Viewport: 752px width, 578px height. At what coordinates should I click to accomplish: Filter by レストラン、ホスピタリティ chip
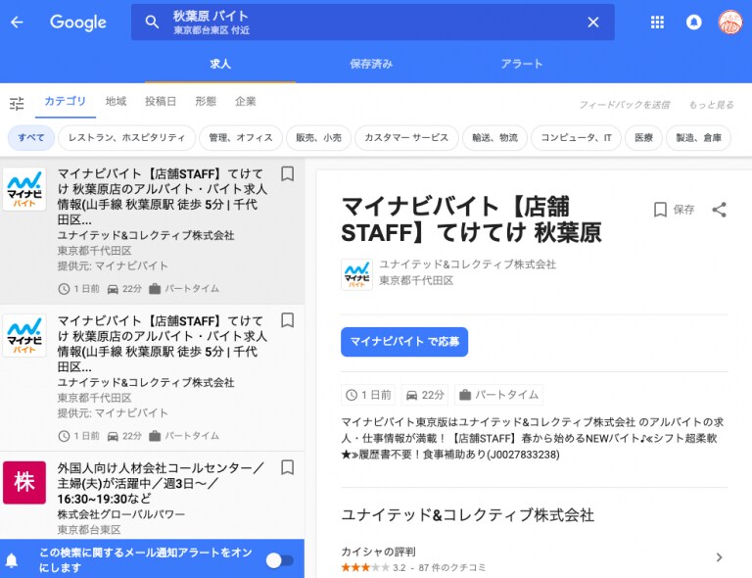(x=126, y=138)
